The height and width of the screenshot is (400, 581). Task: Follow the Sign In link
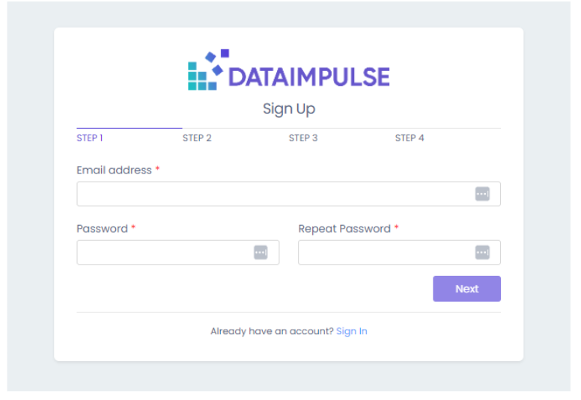pyautogui.click(x=352, y=331)
